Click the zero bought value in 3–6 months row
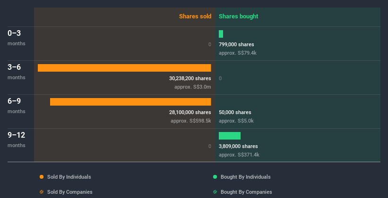Screen dimensions: 388x198 point(220,79)
